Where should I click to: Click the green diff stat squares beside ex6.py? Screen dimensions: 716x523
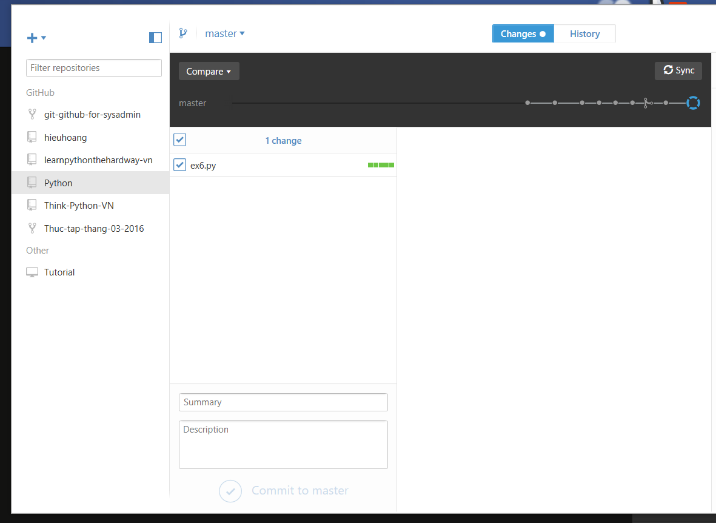point(380,164)
